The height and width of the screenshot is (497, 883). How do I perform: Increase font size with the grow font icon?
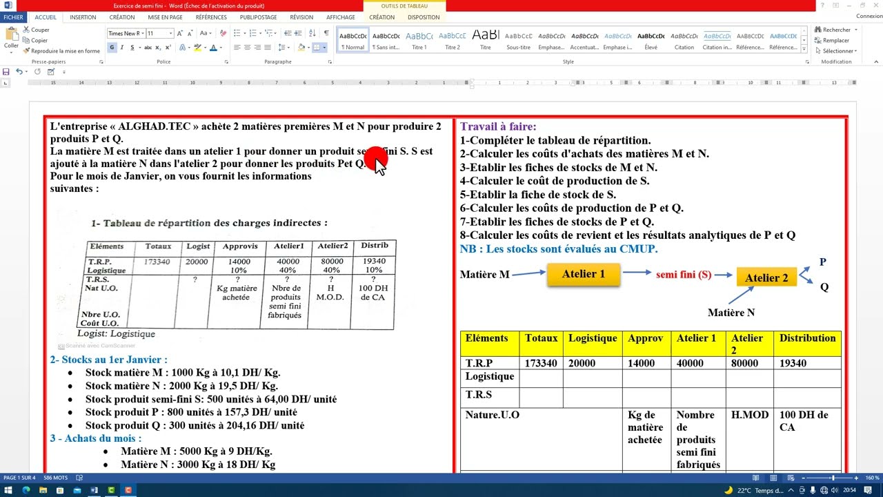click(x=180, y=33)
